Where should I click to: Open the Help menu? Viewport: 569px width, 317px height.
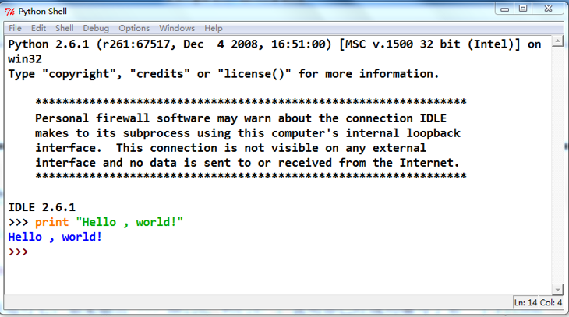(x=213, y=28)
